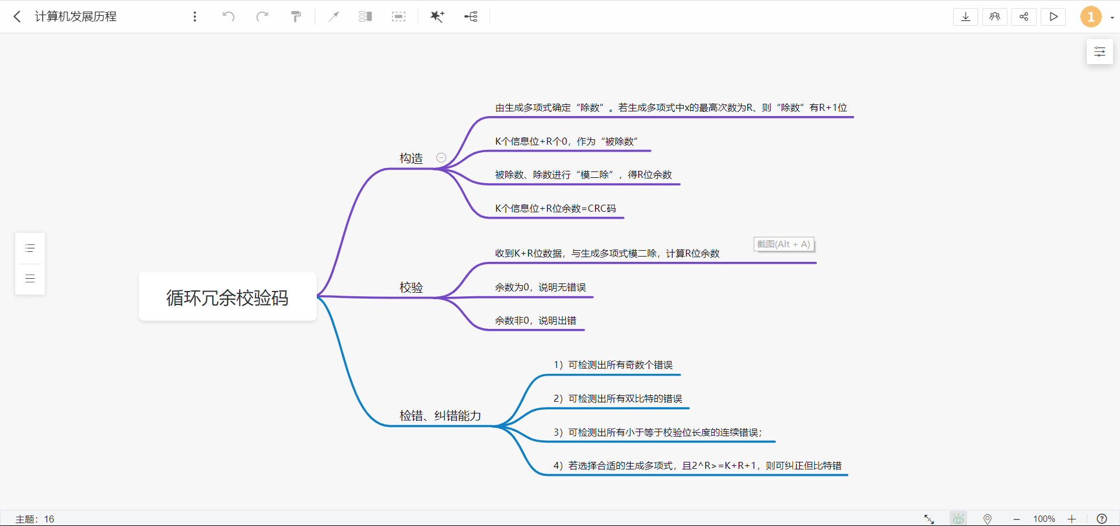Select node 1）可检测出所有奇数个错误
Image resolution: width=1120 pixels, height=526 pixels.
(613, 365)
